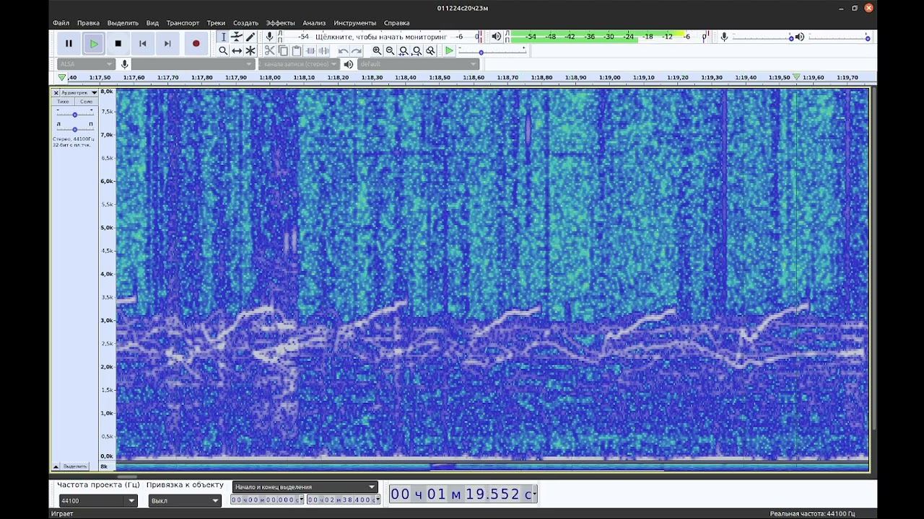Open the ALSA audio host dropdown
Screen dimensions: 924x519
[86, 64]
